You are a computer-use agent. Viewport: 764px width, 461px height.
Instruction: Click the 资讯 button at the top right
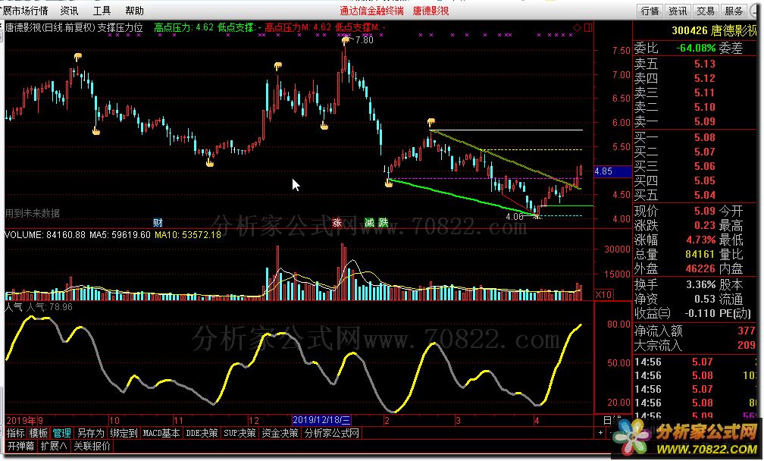point(678,11)
